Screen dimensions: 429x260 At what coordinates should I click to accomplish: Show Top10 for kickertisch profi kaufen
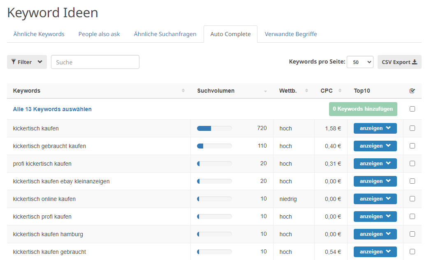[375, 217]
